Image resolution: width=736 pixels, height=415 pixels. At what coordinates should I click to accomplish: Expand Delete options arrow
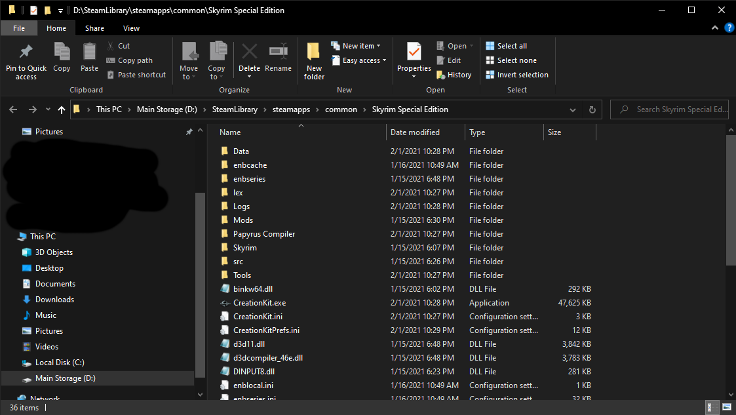[249, 77]
